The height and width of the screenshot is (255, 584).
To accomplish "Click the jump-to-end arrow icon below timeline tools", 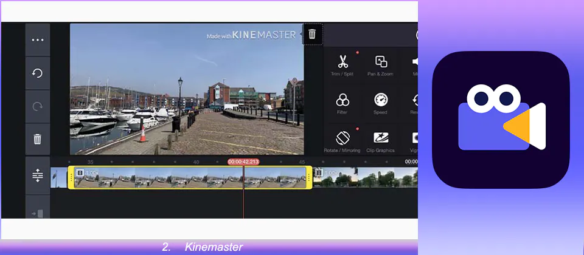I will (x=38, y=213).
